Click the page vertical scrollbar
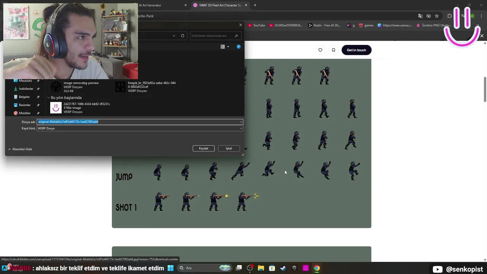 click(485, 89)
